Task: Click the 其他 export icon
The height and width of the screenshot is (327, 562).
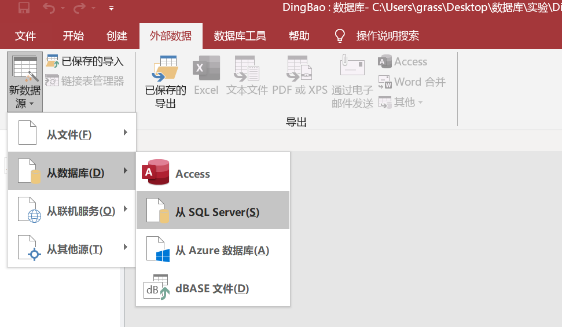Action: pos(385,102)
